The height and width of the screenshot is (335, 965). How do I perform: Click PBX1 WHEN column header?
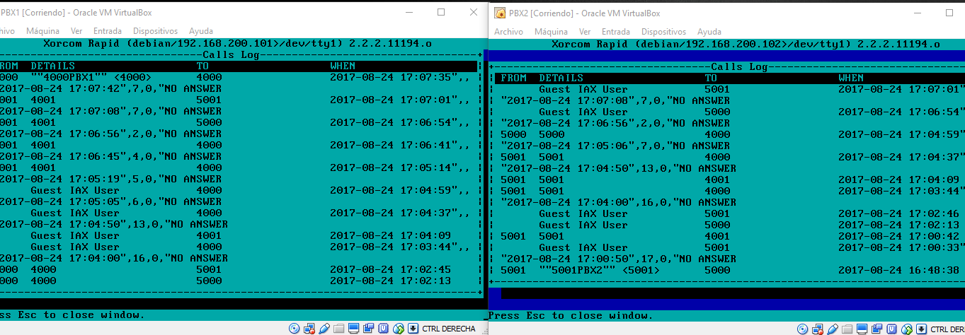point(343,66)
